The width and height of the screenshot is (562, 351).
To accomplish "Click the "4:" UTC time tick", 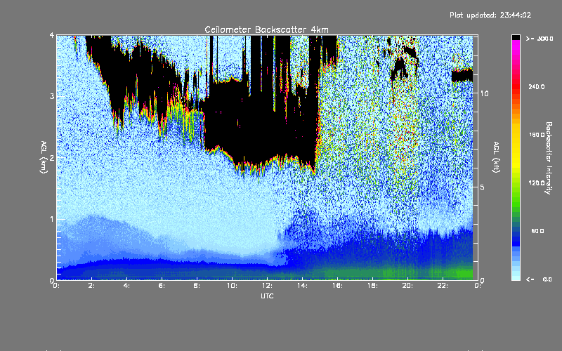I will (x=127, y=286).
